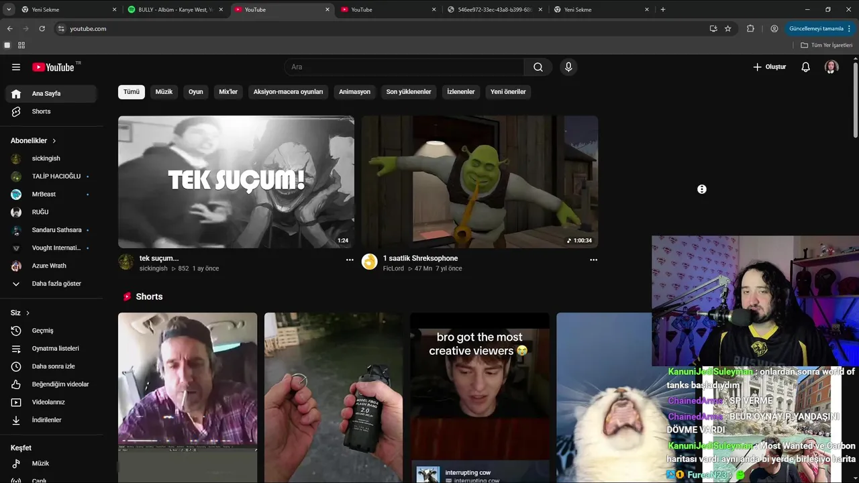Open the account avatar menu
The height and width of the screenshot is (483, 859).
[831, 67]
